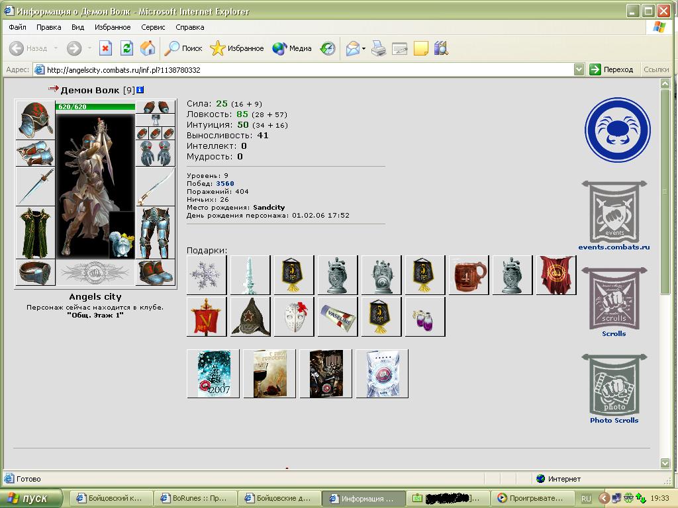678x508 pixels.
Task: Click the bracers equipment slot
Action: click(x=35, y=153)
